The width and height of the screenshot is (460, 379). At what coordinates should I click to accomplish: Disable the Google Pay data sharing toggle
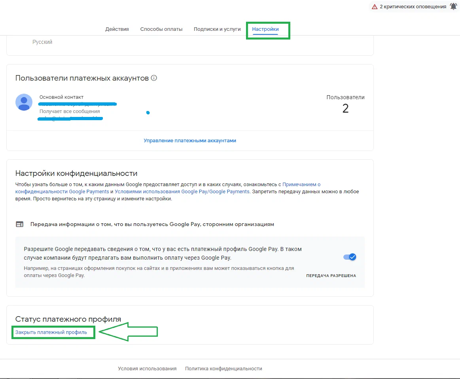pyautogui.click(x=350, y=257)
